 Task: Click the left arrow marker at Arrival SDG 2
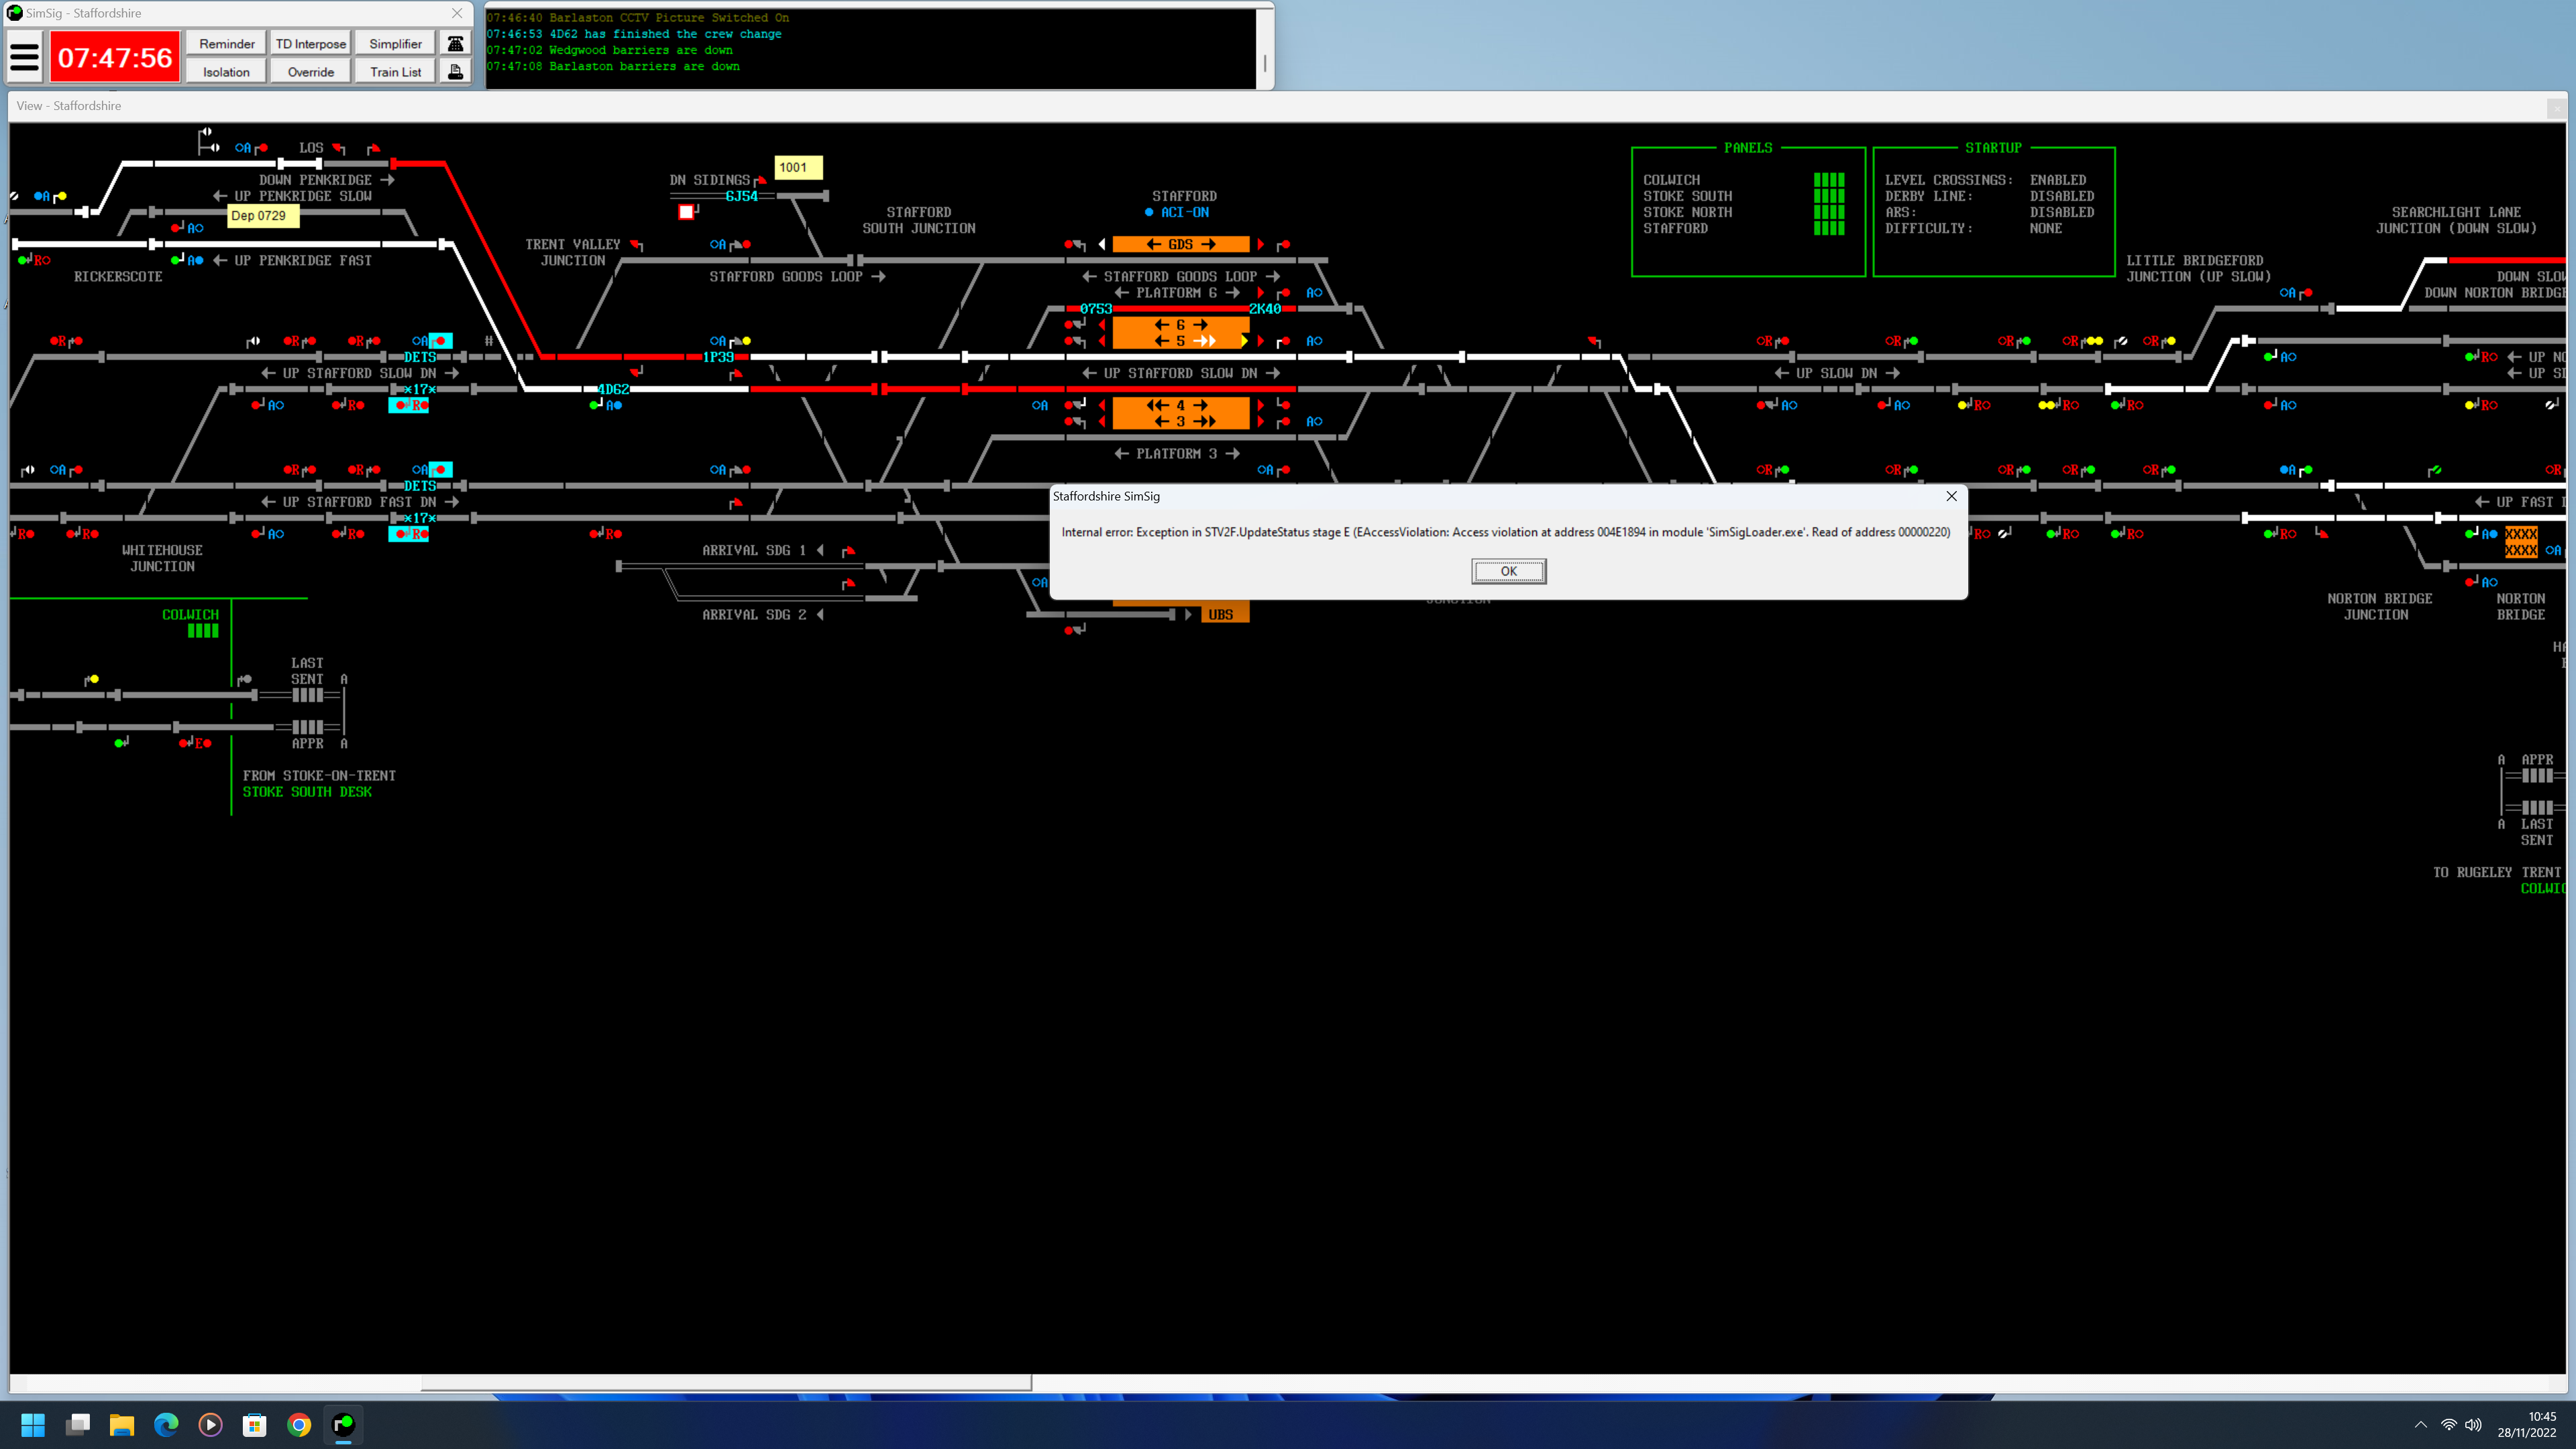(x=820, y=615)
